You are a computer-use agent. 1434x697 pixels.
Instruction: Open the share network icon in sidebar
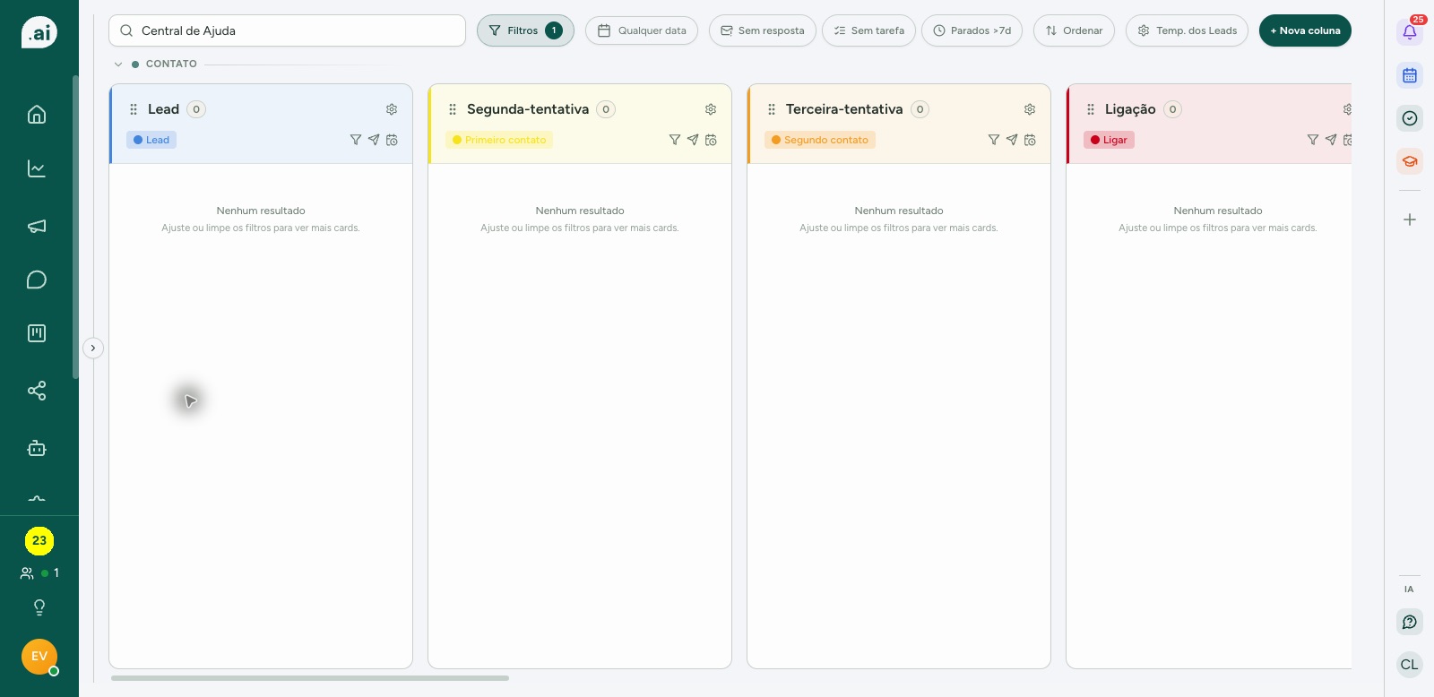37,391
